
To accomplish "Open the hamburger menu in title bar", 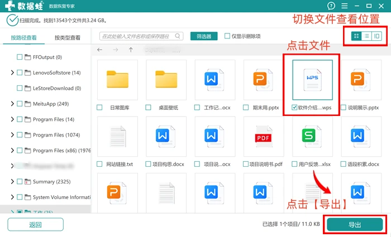I will tap(345, 6).
